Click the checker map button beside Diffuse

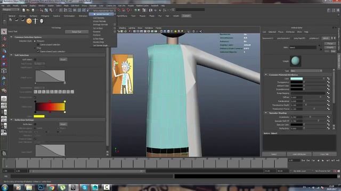[x=328, y=97]
